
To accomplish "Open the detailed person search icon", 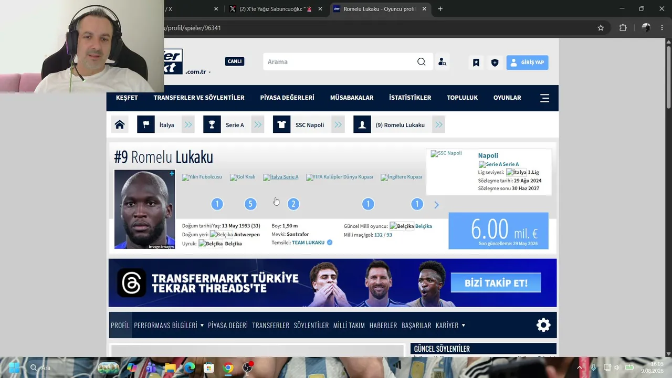I will click(x=442, y=62).
